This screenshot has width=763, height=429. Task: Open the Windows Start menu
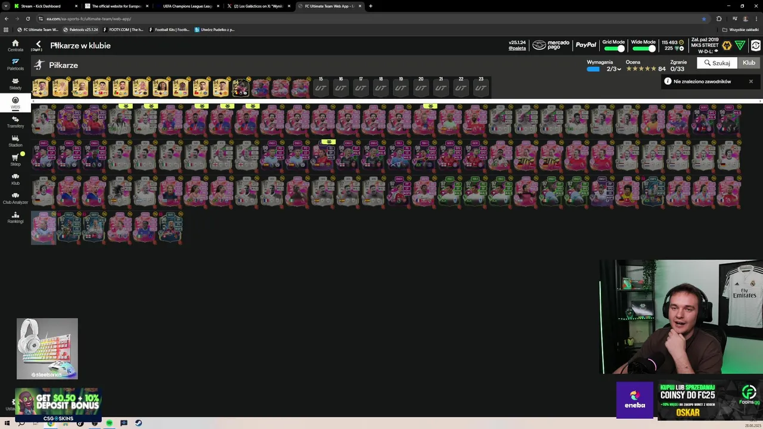[x=7, y=423]
